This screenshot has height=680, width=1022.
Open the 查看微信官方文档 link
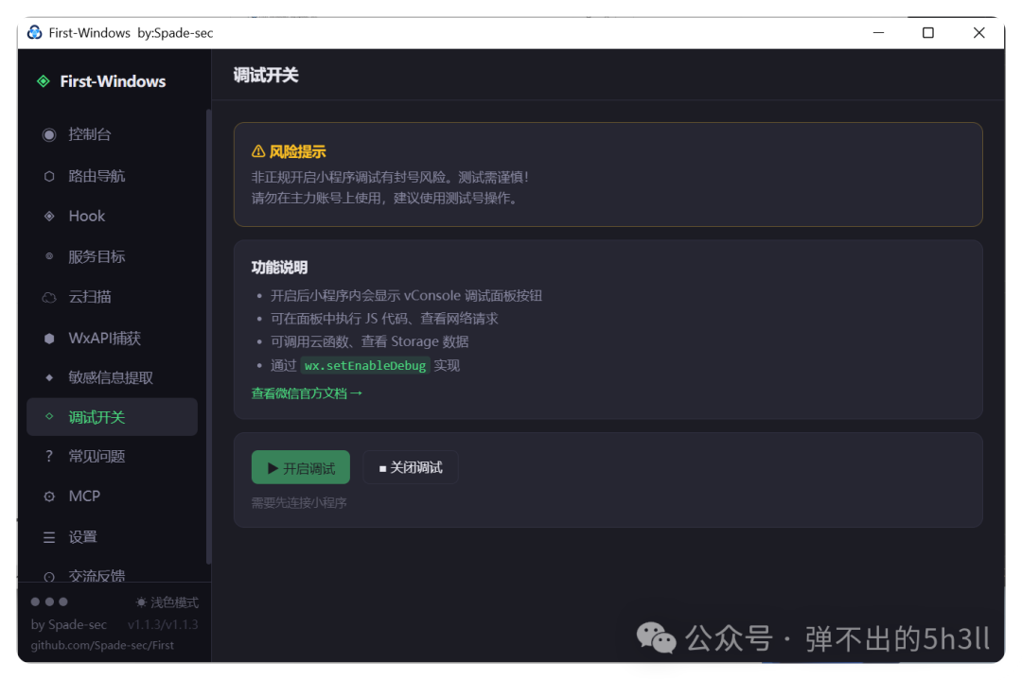click(307, 393)
